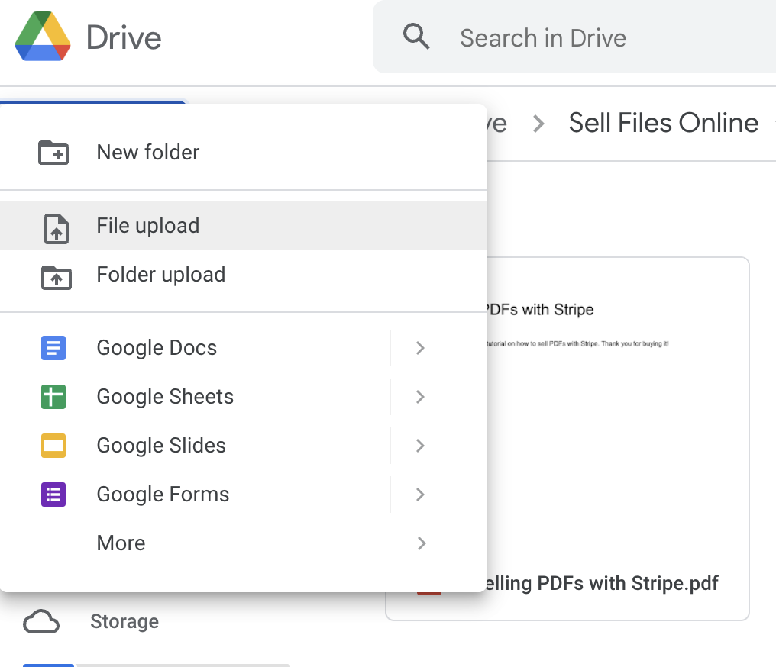
Task: Choose Folder upload menu entry
Action: (x=244, y=275)
